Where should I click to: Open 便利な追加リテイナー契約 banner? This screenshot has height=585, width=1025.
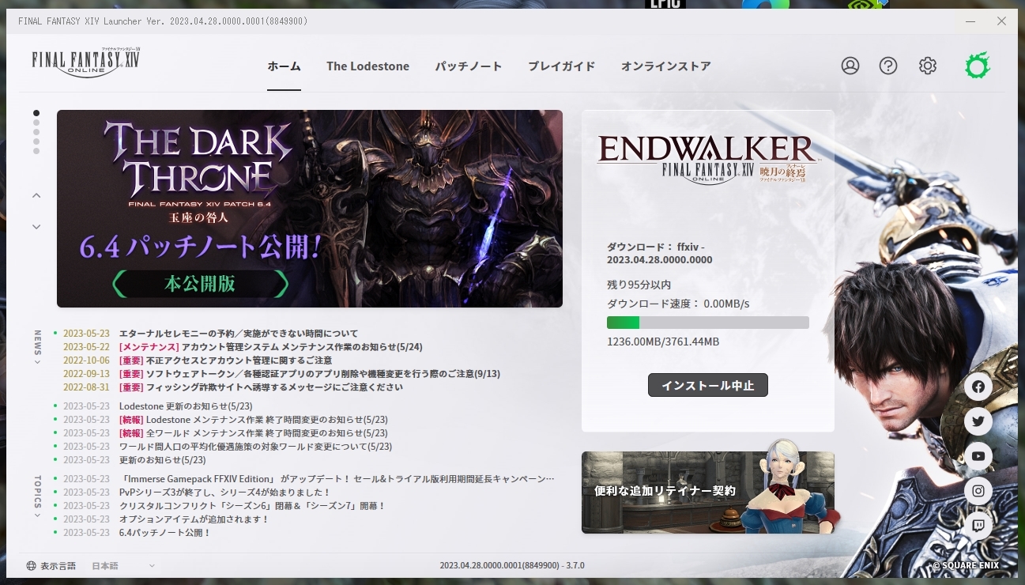coord(708,493)
